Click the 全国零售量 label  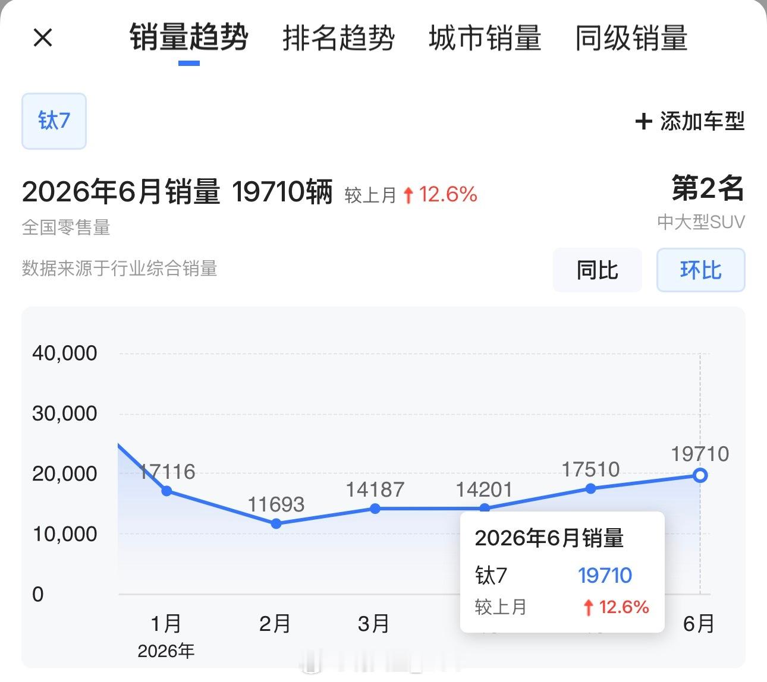66,228
